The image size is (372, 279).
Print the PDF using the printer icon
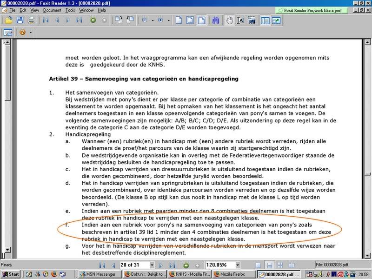pyautogui.click(x=31, y=20)
